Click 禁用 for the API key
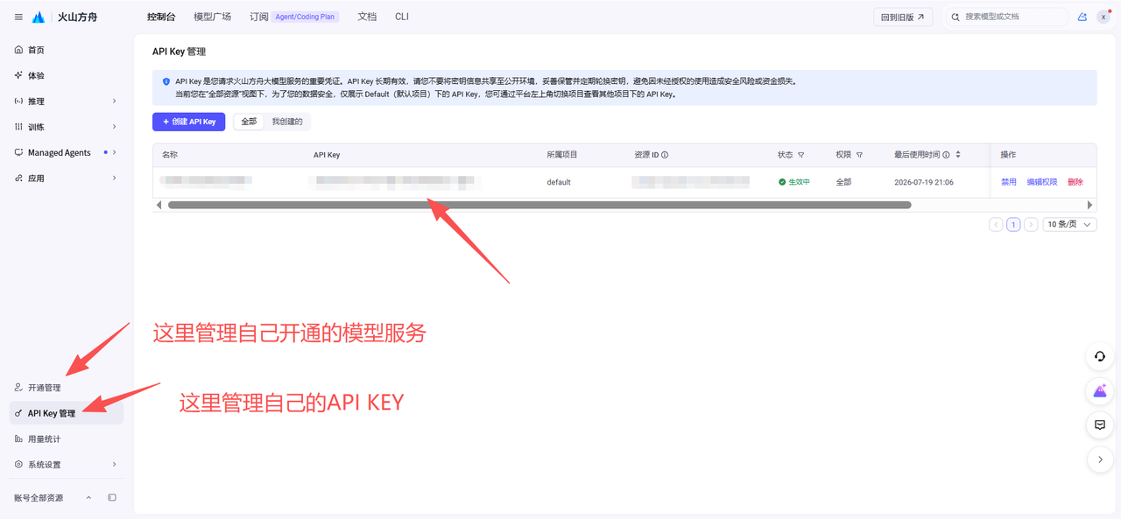 pos(1009,182)
